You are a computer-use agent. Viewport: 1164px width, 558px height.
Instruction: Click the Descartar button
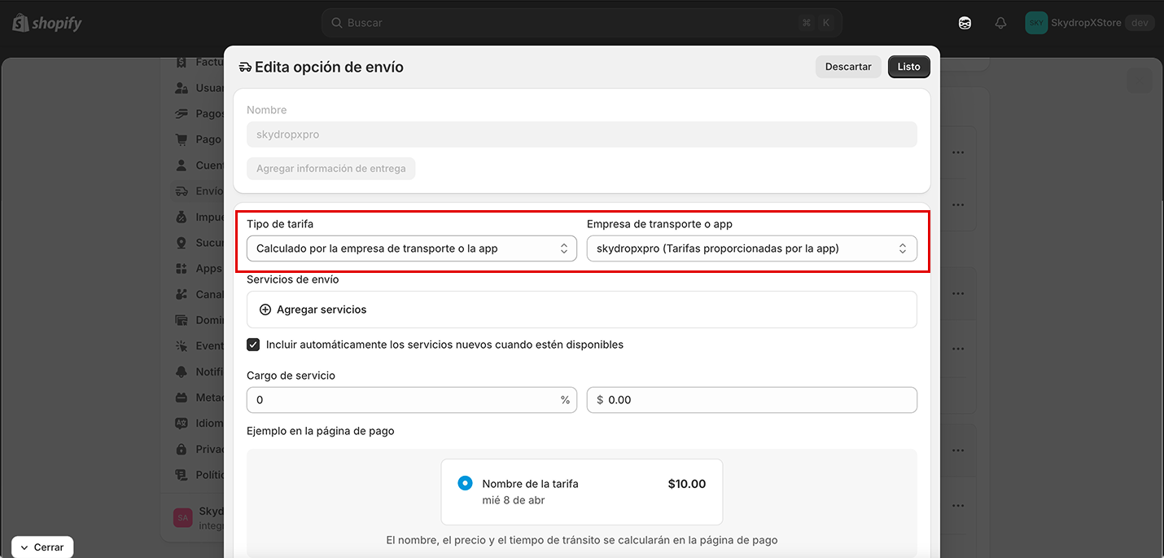click(x=848, y=67)
